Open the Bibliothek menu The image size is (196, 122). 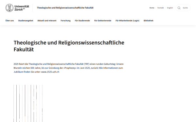[148, 20]
